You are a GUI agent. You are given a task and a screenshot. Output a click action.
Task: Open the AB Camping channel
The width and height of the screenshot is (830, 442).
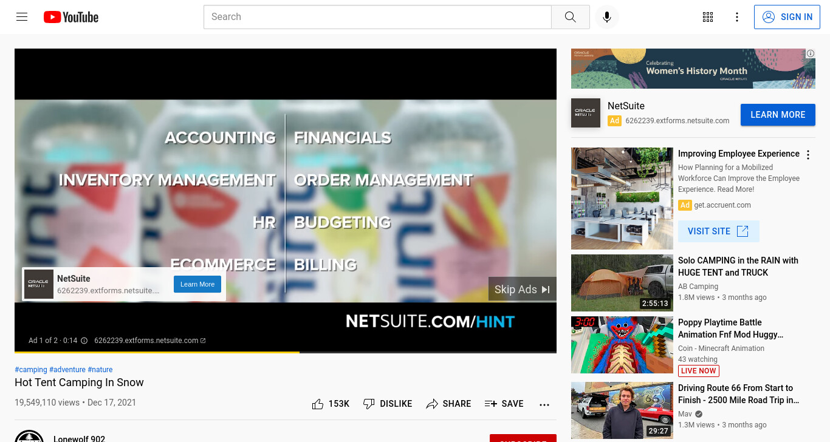(x=698, y=287)
